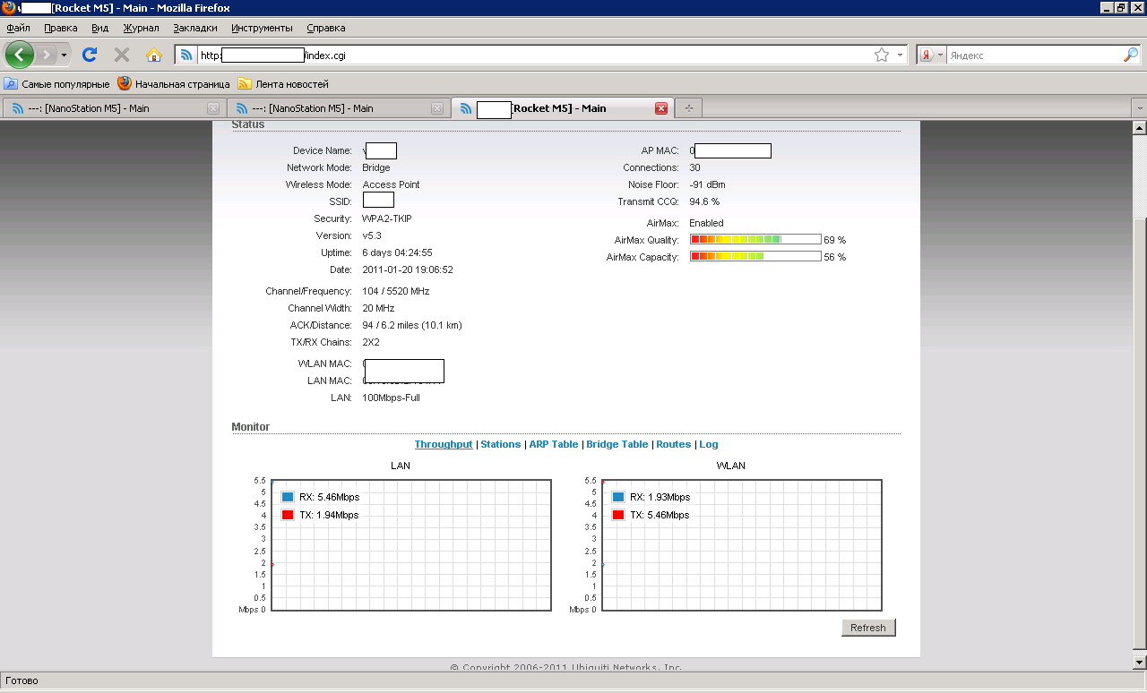Screen dimensions: 1147x693
Task: Open the Routes link
Action: pos(674,444)
